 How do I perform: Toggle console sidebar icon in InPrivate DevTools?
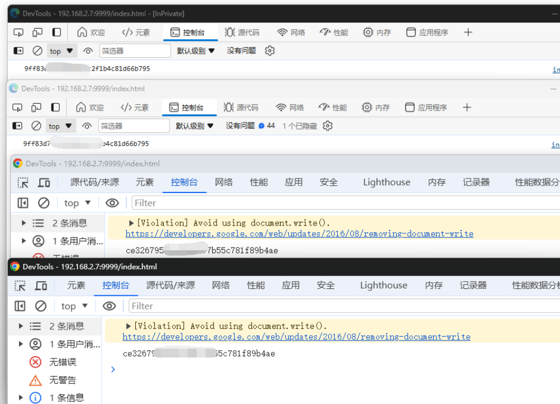point(18,50)
